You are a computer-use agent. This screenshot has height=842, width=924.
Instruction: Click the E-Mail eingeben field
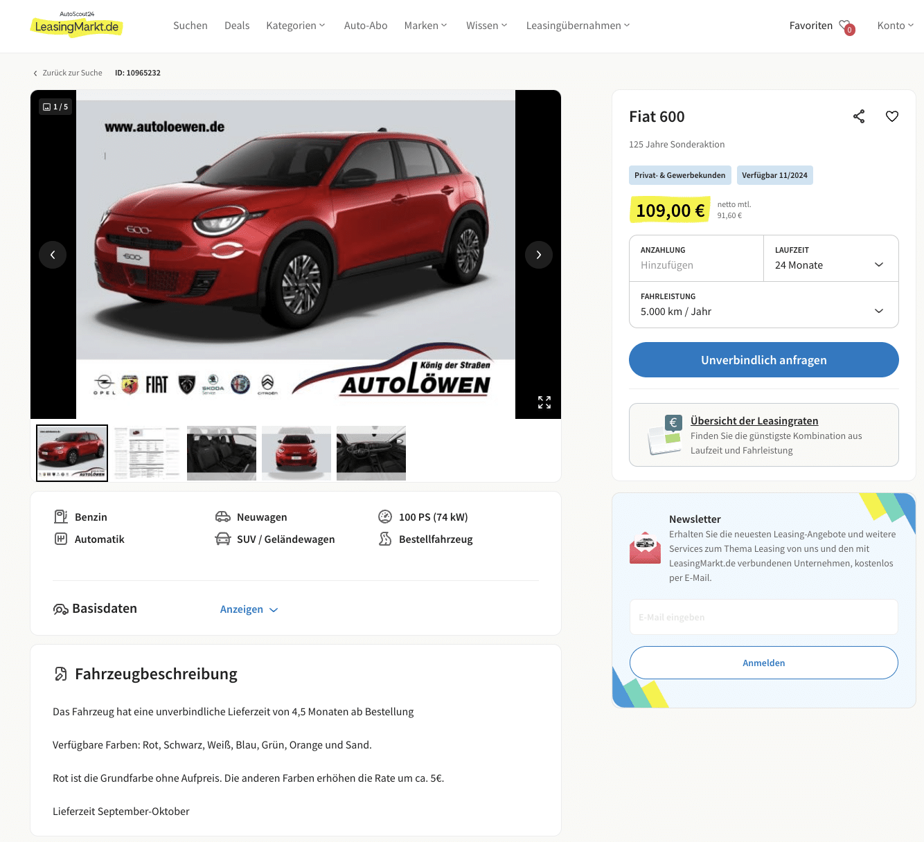(x=764, y=617)
